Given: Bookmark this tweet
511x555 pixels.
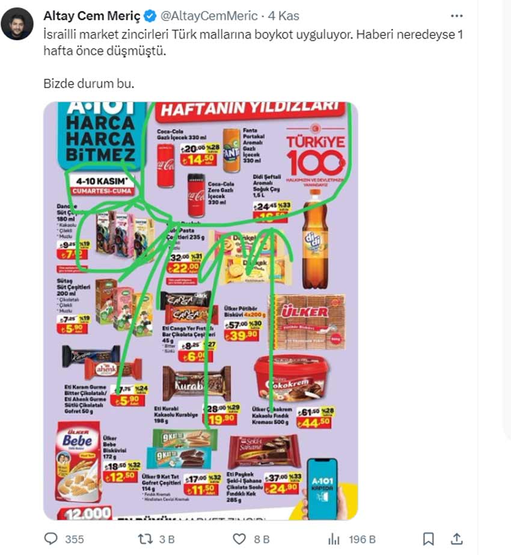Looking at the screenshot, I should (429, 539).
